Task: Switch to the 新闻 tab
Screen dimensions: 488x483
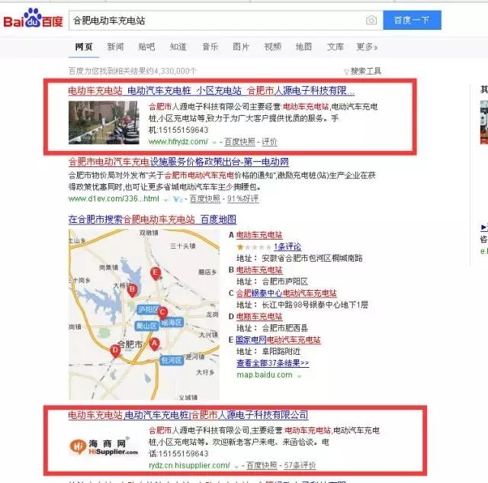Action: [x=115, y=47]
